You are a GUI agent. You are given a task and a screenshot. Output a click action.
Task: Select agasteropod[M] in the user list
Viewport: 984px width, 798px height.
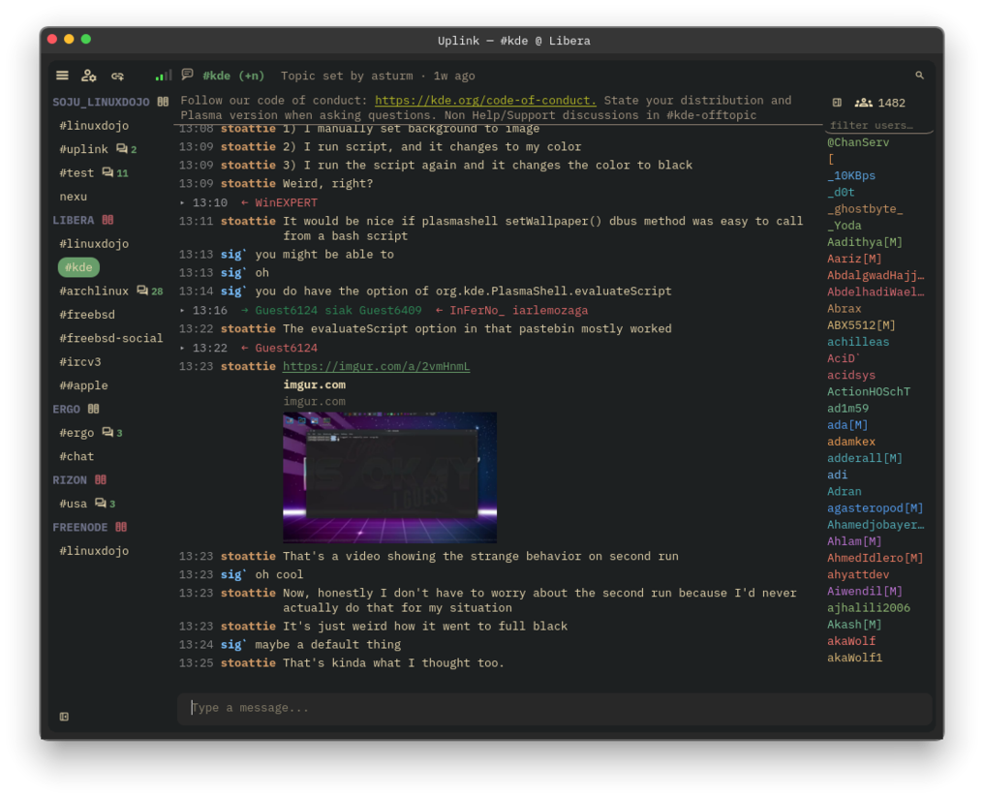pyautogui.click(x=875, y=508)
